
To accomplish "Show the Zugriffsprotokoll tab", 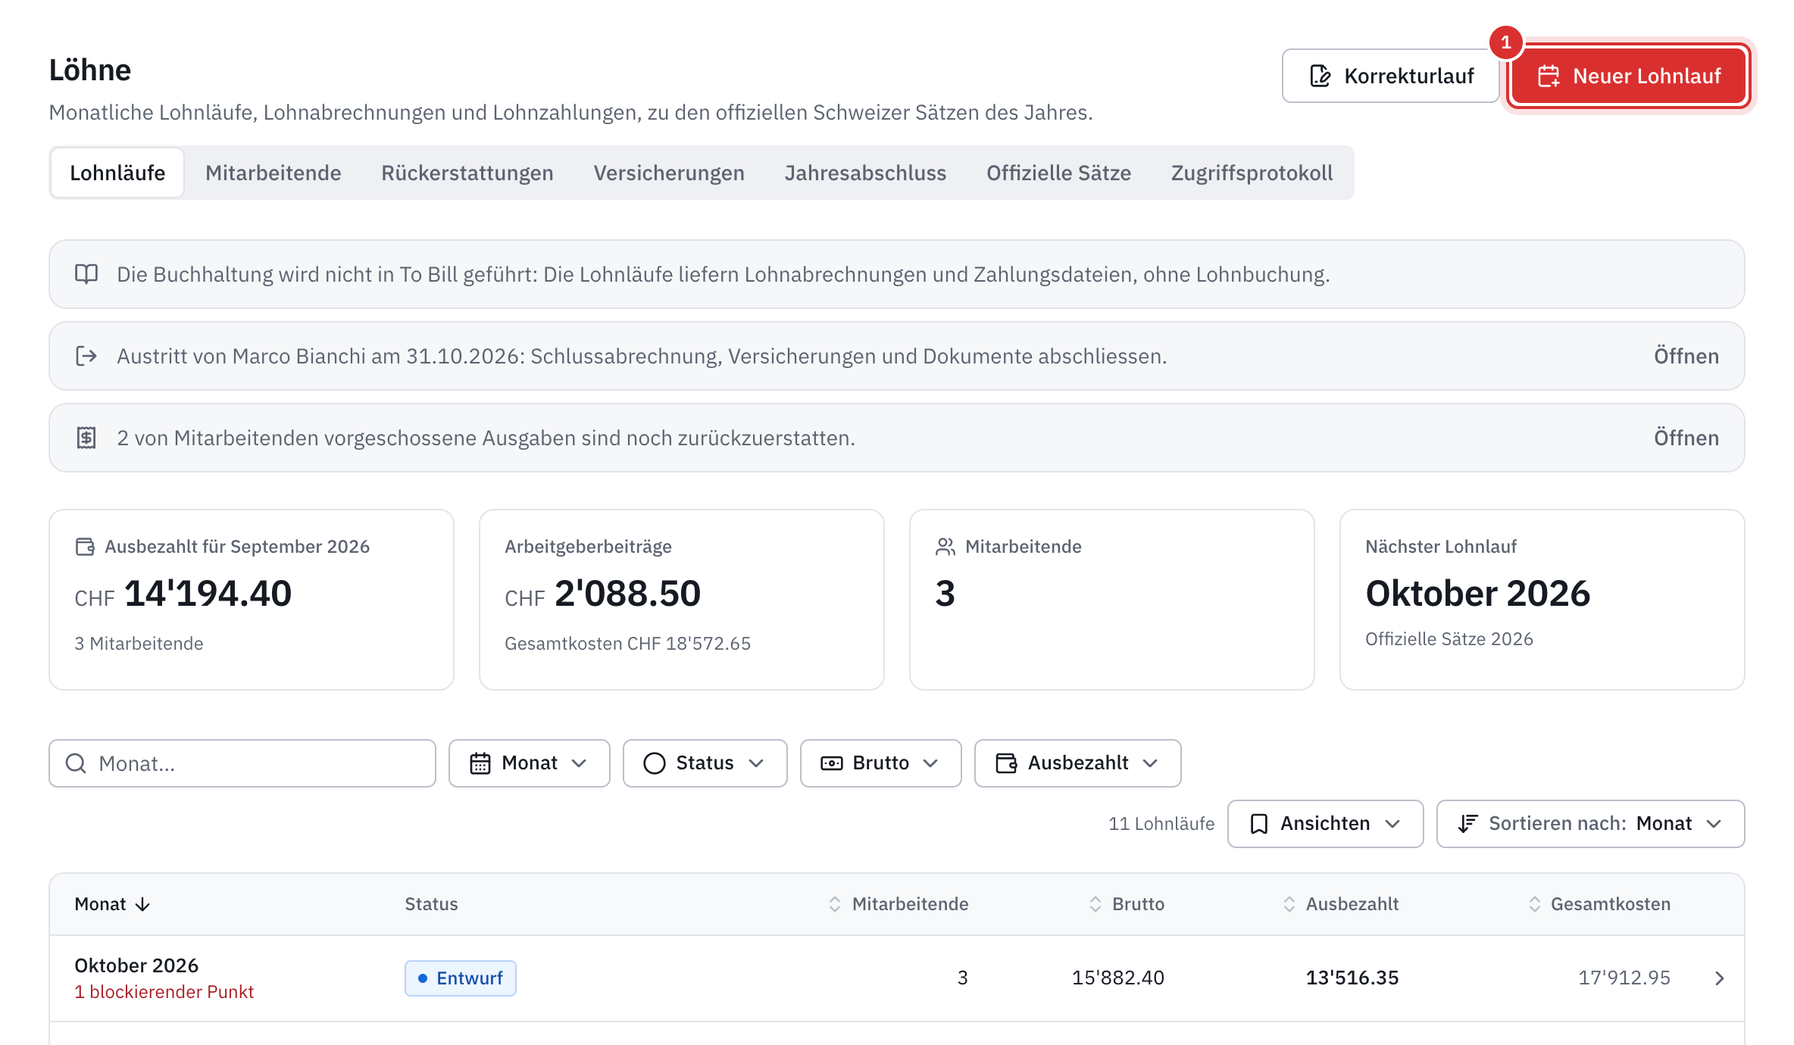I will coord(1252,173).
